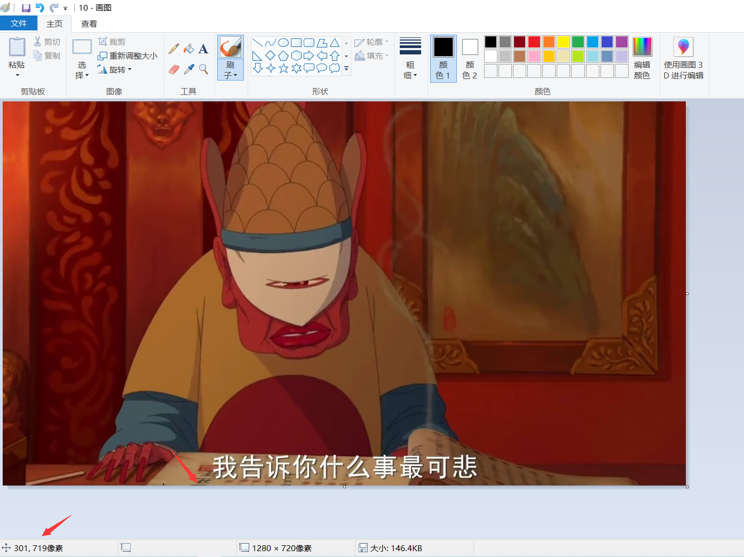Click the Redo arrow icon
Screen dimensions: 744x557
(x=54, y=8)
